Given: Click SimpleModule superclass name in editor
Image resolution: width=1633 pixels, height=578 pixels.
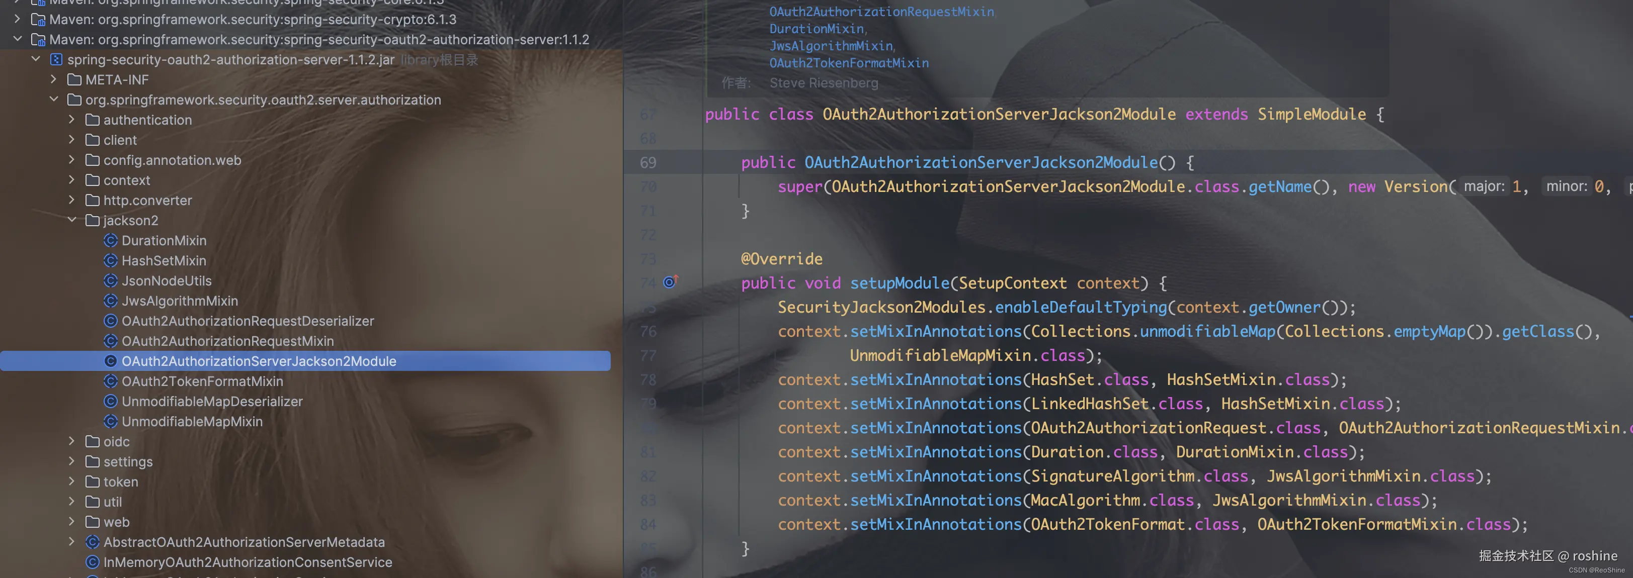Looking at the screenshot, I should pyautogui.click(x=1311, y=115).
